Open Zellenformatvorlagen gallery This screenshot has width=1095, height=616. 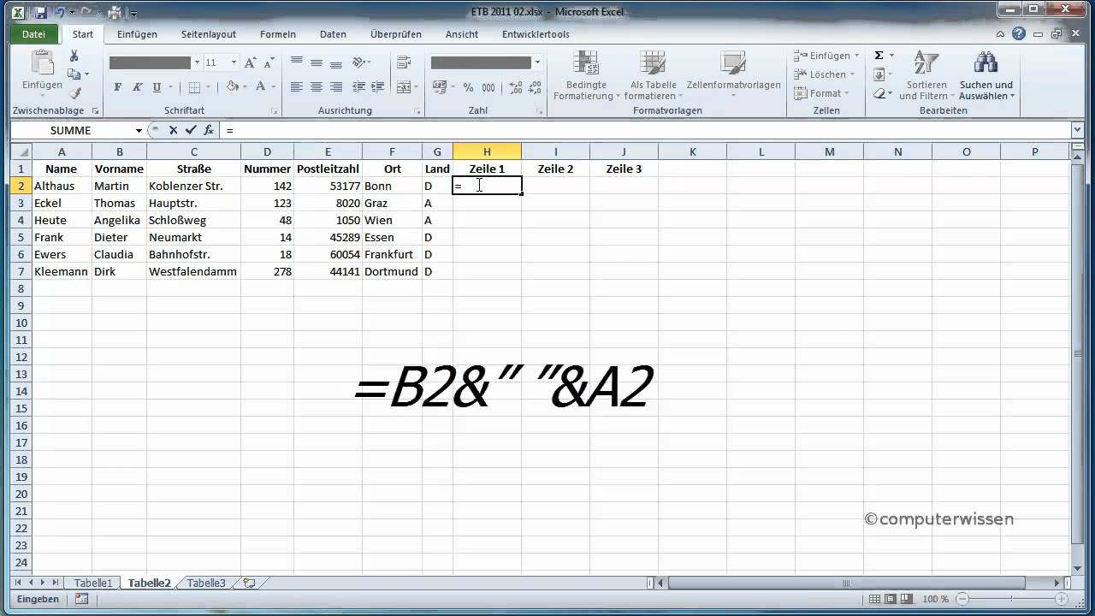[x=733, y=75]
